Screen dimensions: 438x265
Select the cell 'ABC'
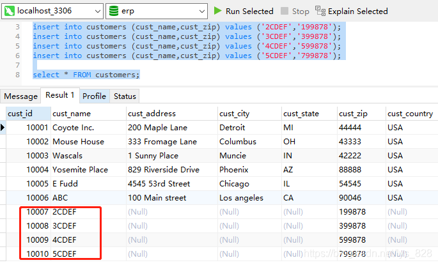coord(88,198)
